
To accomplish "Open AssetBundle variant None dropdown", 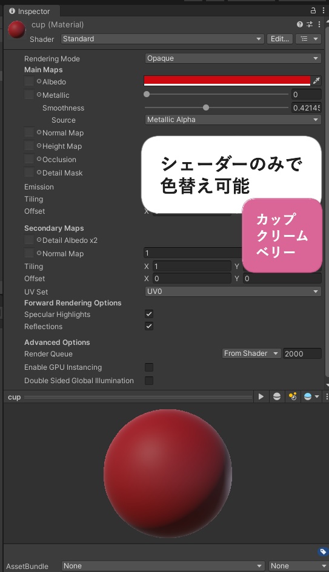I will pyautogui.click(x=297, y=566).
